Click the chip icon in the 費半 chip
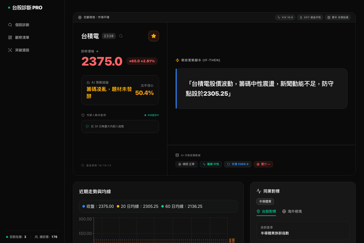 coord(329,17)
